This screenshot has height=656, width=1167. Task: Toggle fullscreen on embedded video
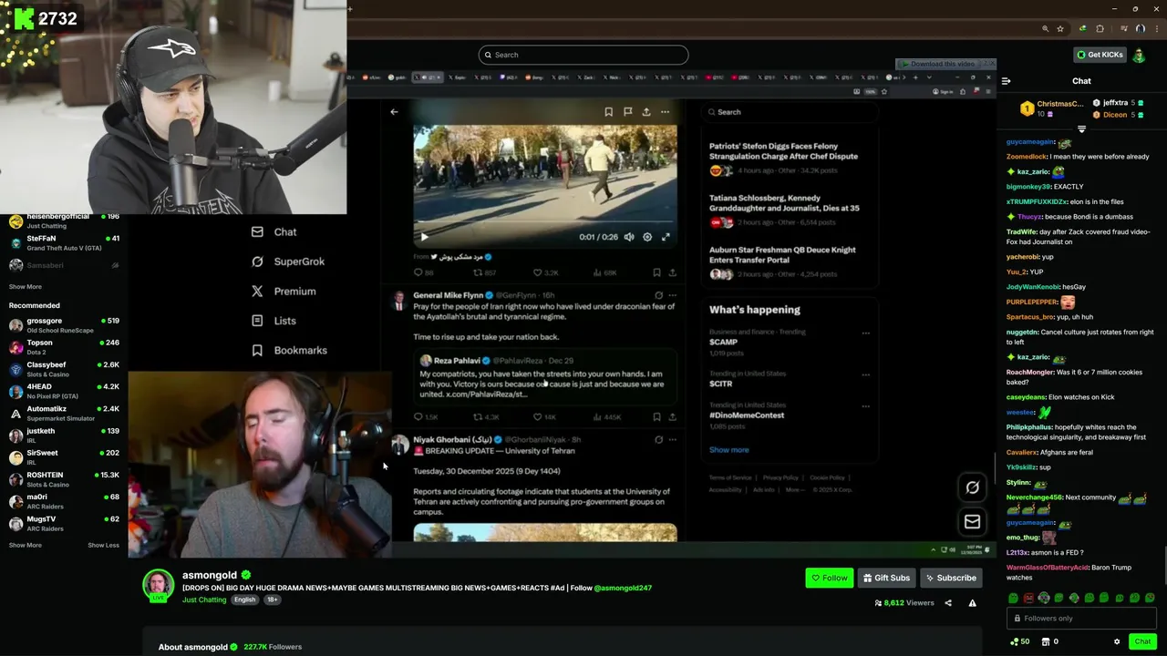coord(666,237)
